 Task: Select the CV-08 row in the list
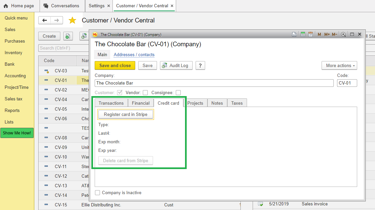[x=64, y=138]
